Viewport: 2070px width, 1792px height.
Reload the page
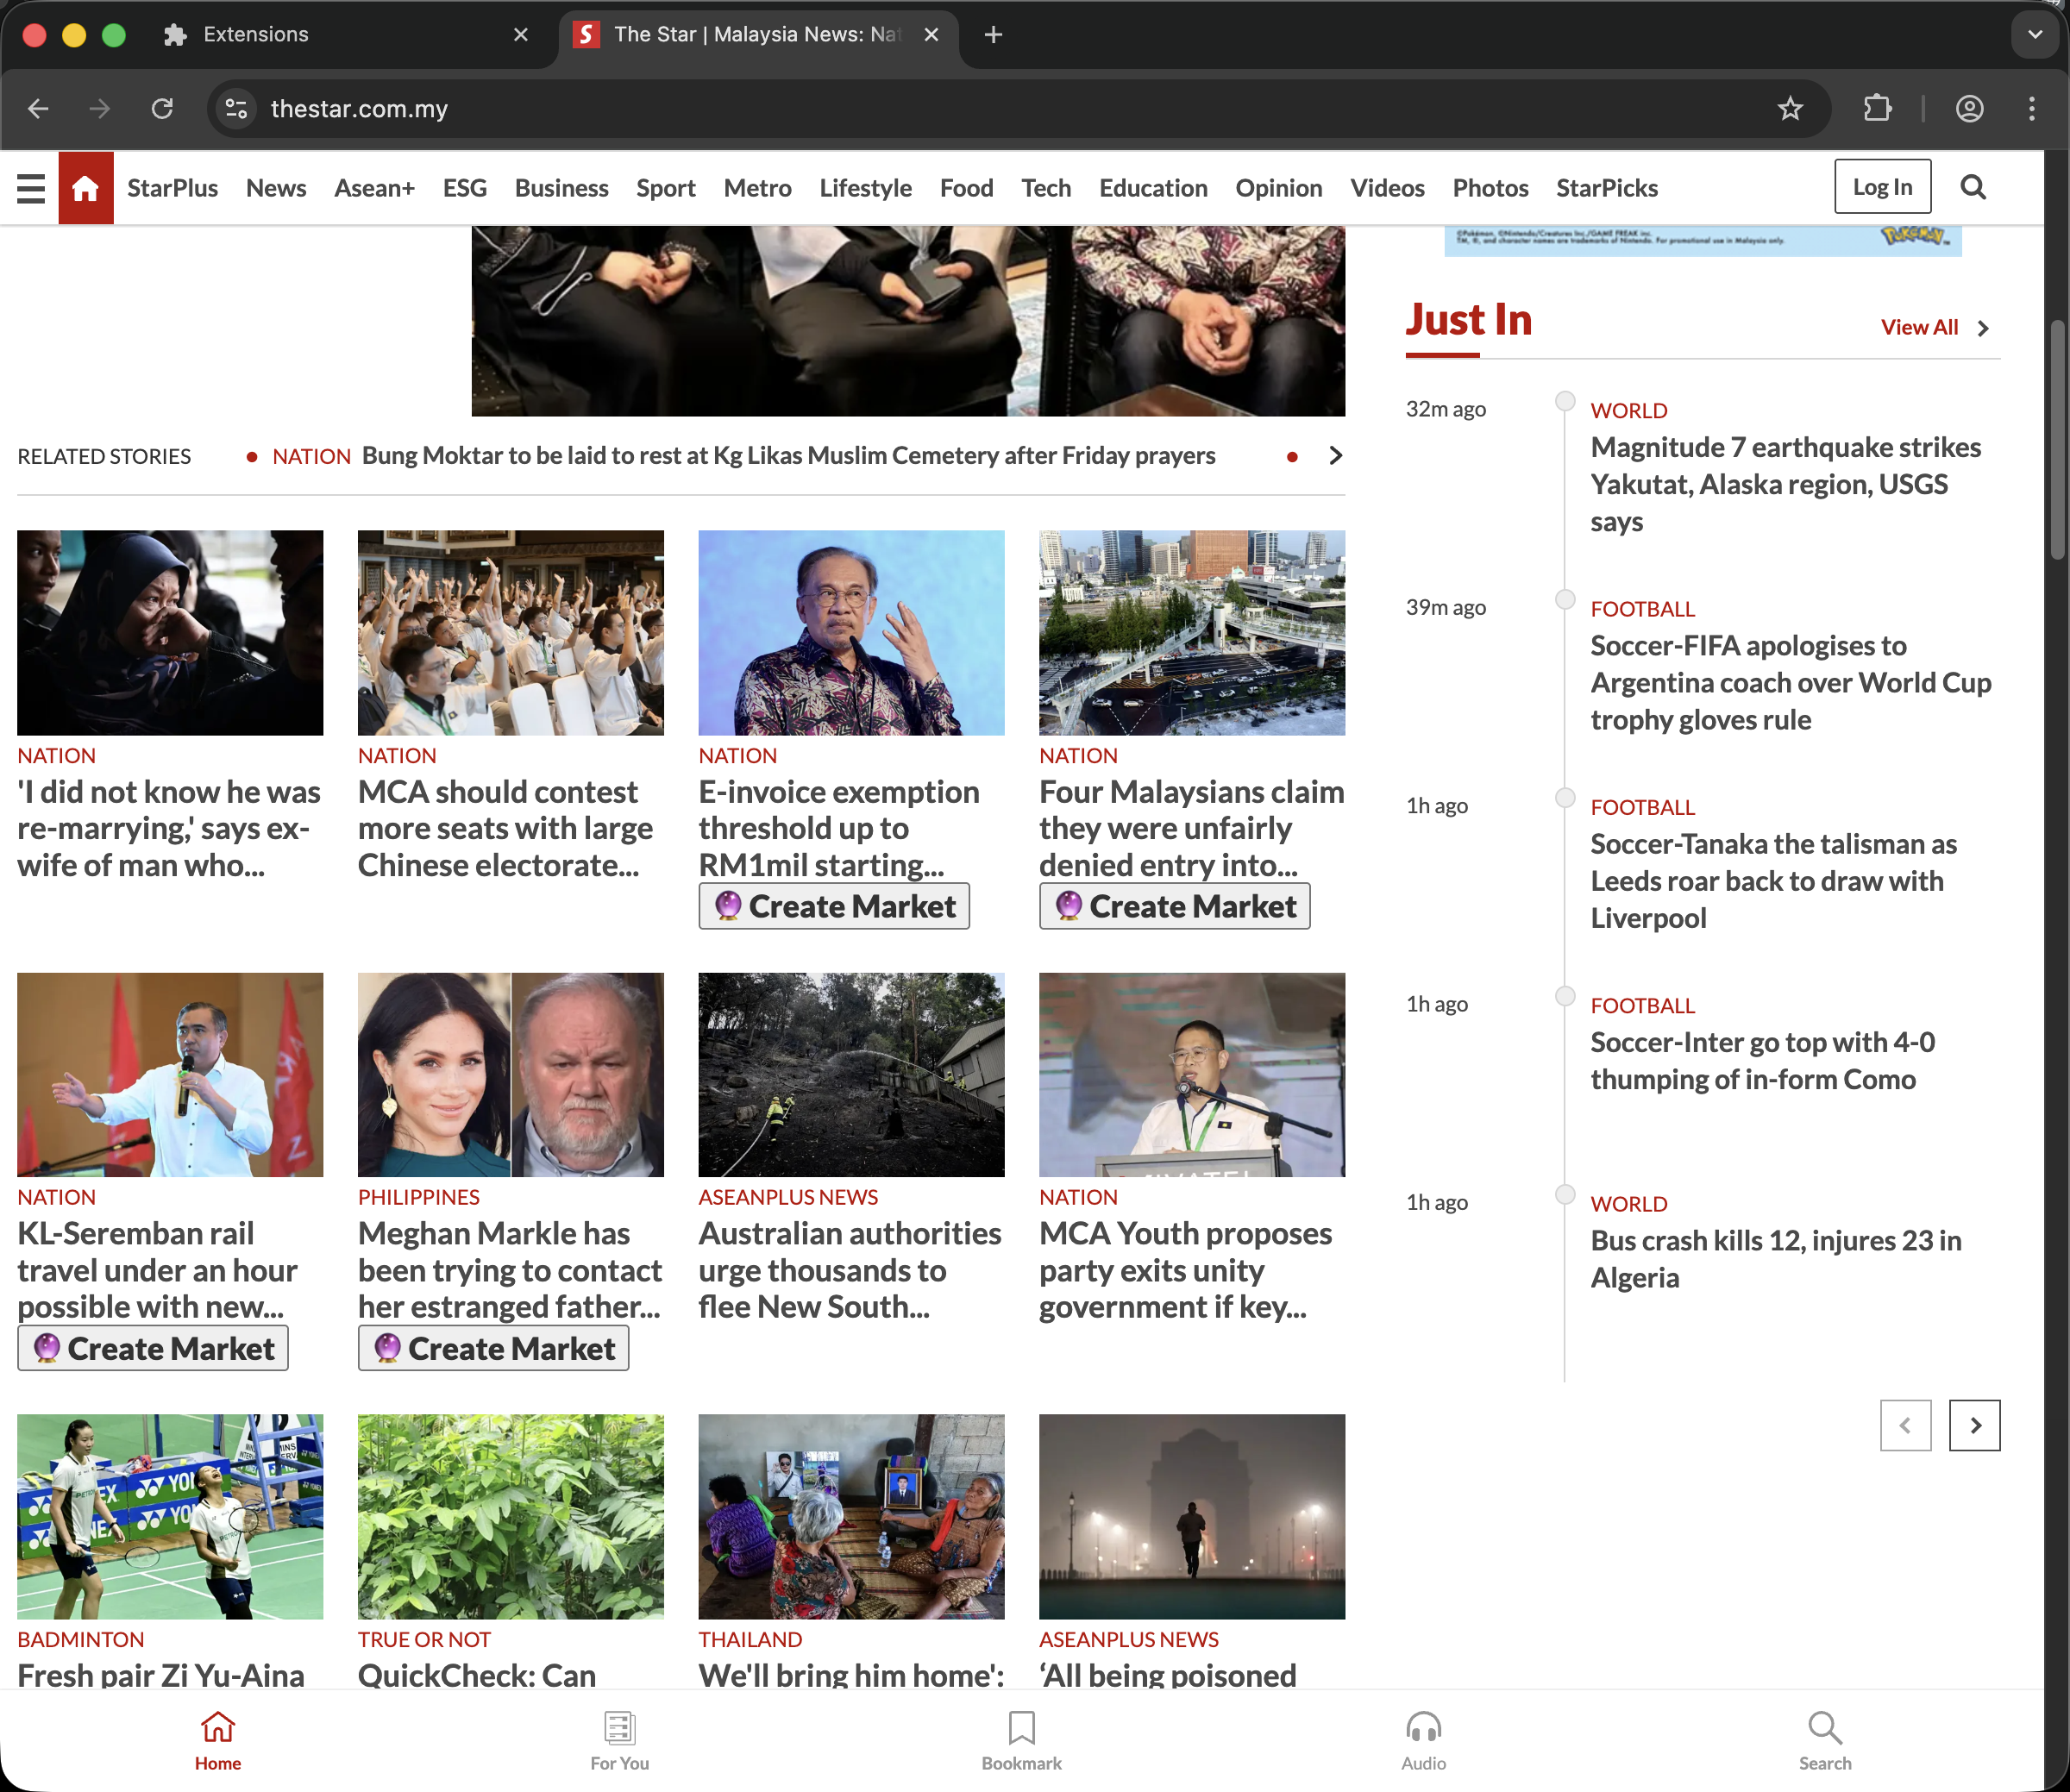[162, 109]
